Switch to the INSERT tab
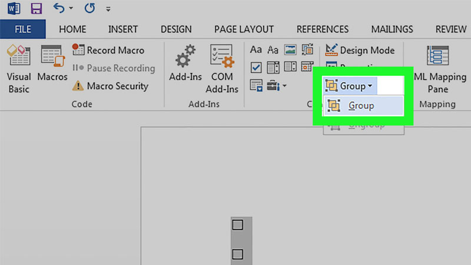Viewport: 471px width, 265px height. (x=123, y=29)
